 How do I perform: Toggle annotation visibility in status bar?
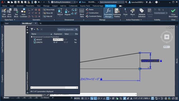click(124, 98)
